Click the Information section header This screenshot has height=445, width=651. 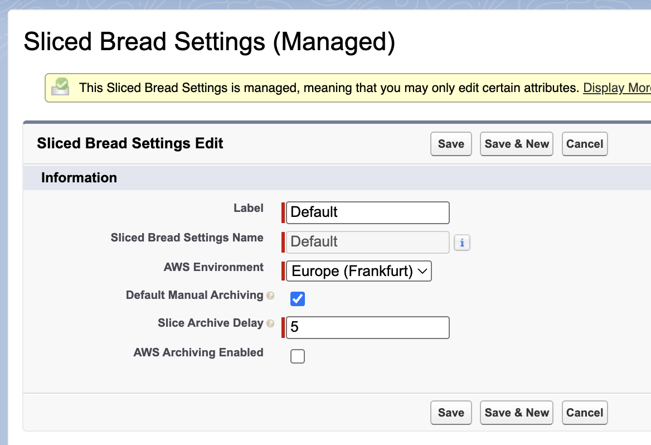[x=79, y=178]
